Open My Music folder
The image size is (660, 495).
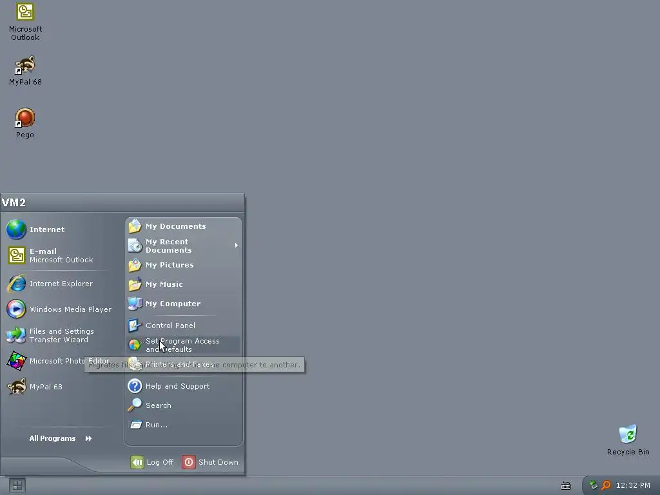pyautogui.click(x=184, y=284)
